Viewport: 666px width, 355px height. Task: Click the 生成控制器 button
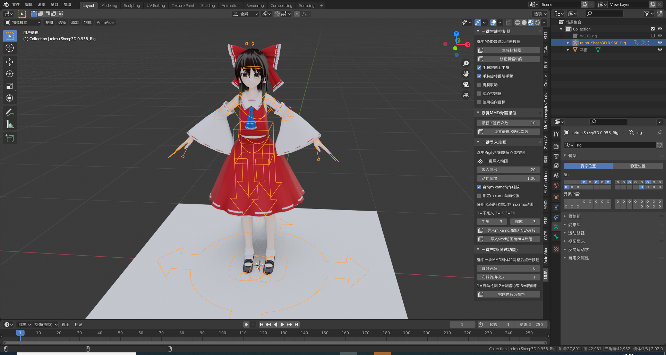point(509,50)
